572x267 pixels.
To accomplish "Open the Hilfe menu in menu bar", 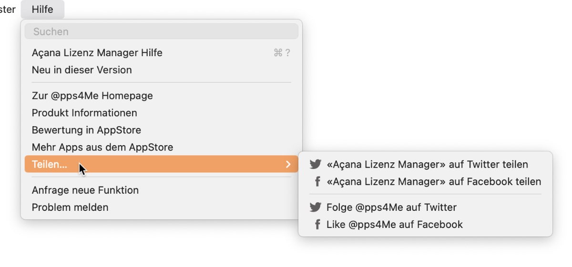I will point(42,9).
